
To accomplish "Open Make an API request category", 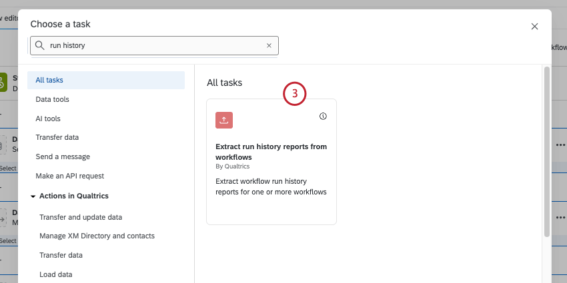I will pos(69,176).
